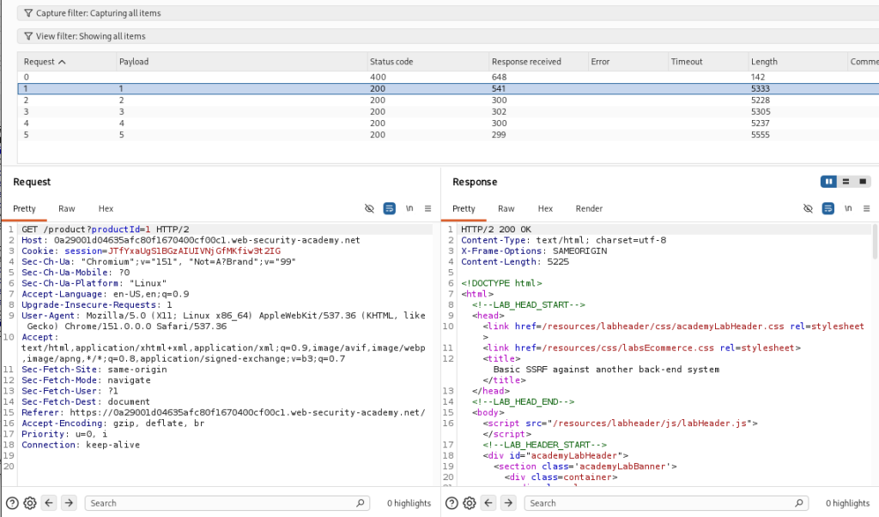Sort results by the Payload column
Screen dimensions: 879x517
241,62
